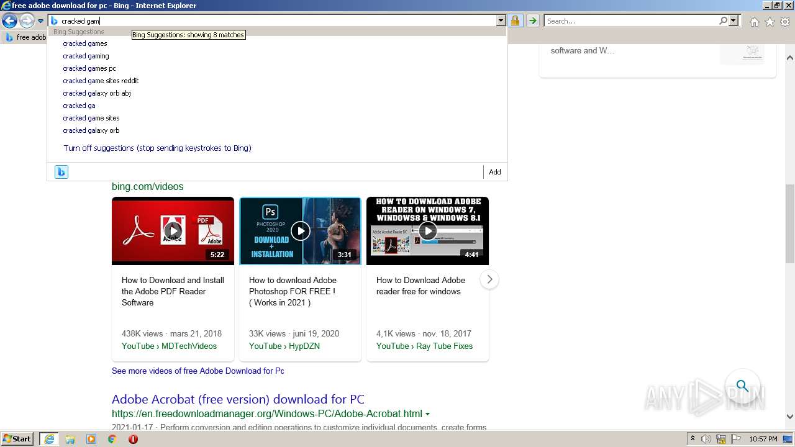Select suggestion 'cracked gaming'
Image resolution: width=795 pixels, height=447 pixels.
(86, 56)
